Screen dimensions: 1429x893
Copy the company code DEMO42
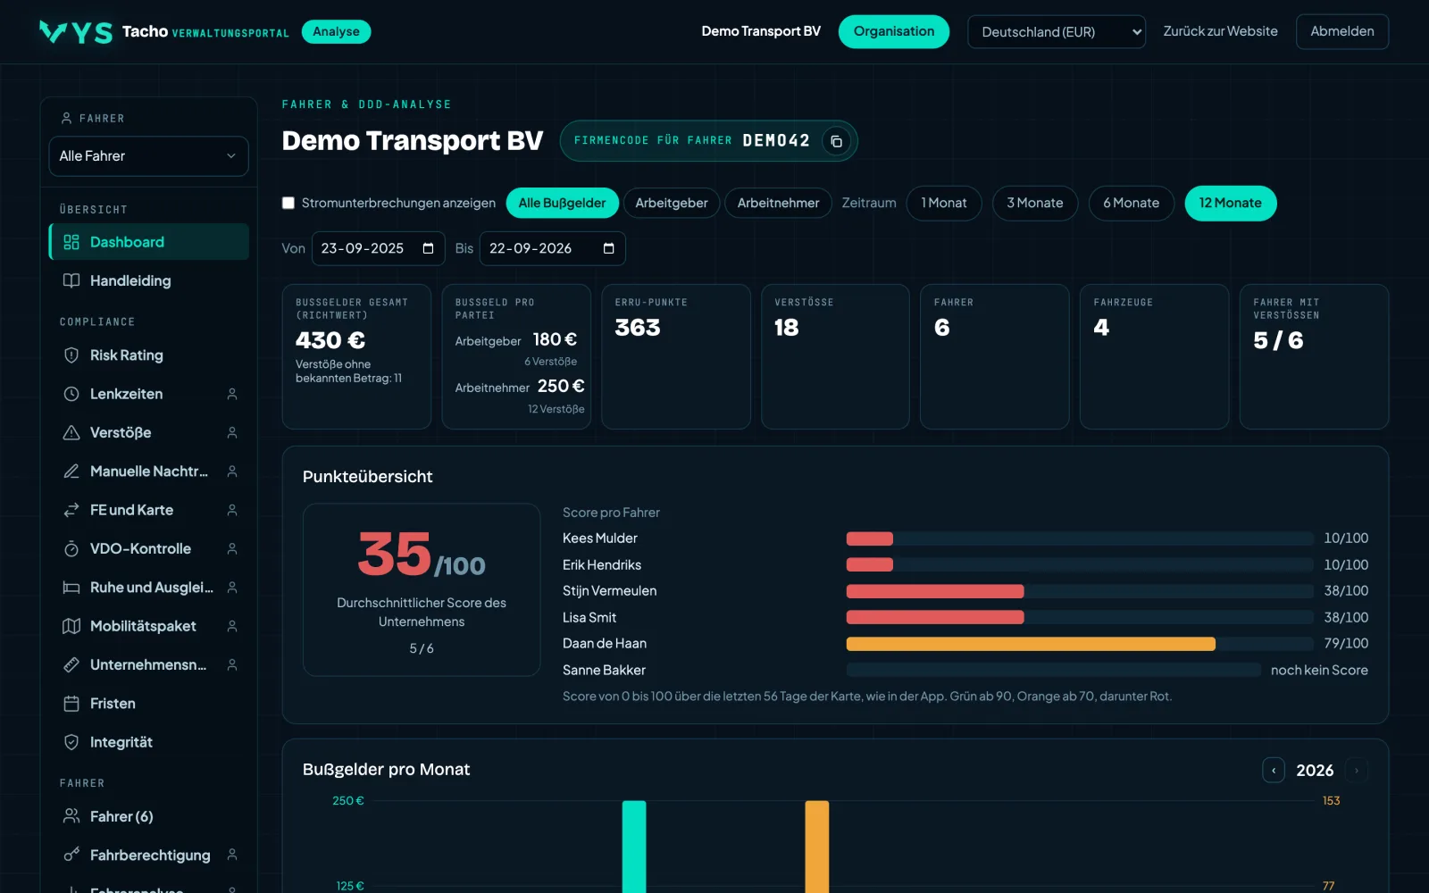coord(836,141)
